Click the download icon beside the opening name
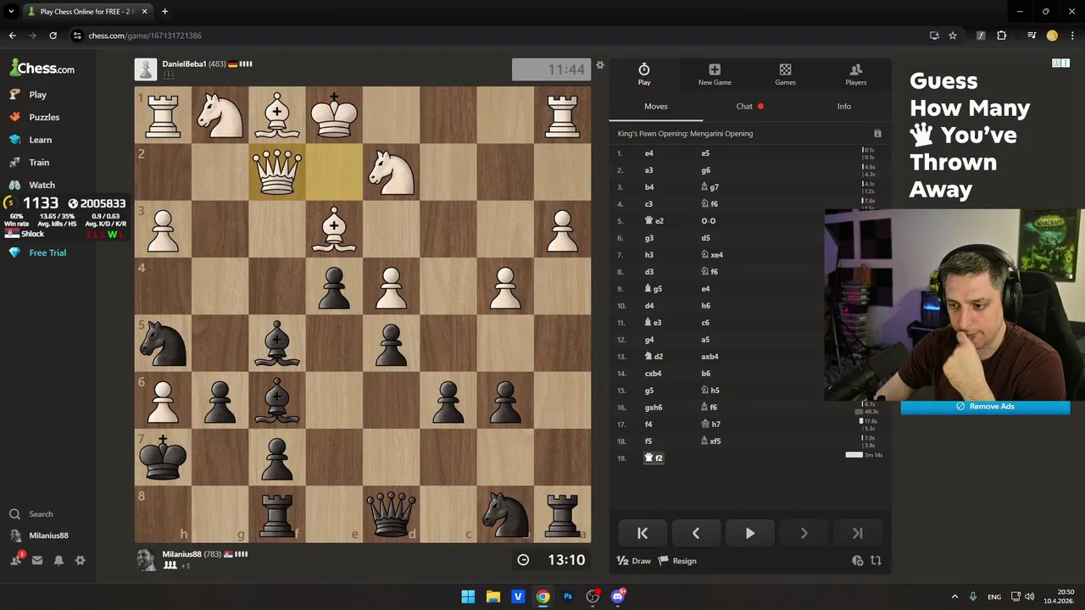Image resolution: width=1085 pixels, height=610 pixels. 877,134
